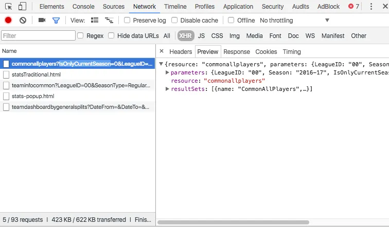Stop recording network log with red button
The width and height of the screenshot is (389, 227).
tap(8, 20)
